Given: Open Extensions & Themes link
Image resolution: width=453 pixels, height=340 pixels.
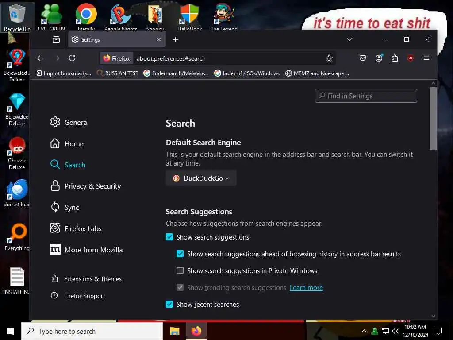Looking at the screenshot, I should point(86,279).
